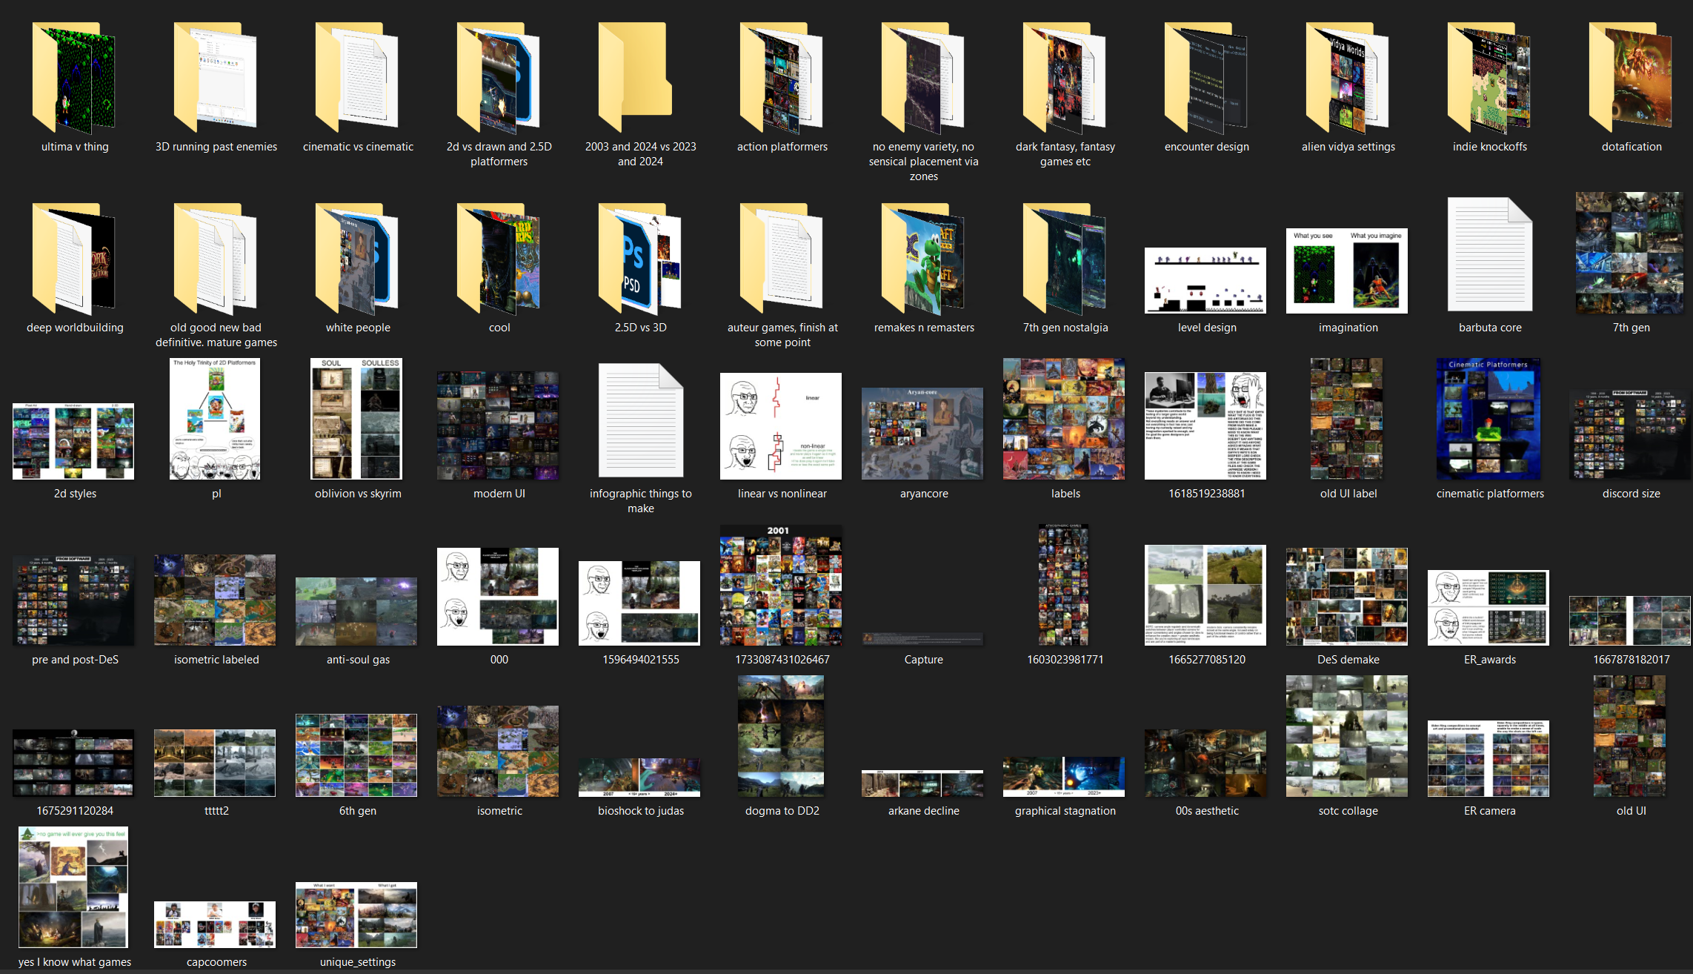Screen dimensions: 1693x974
Task: Select the 'labels' collage thumbnail
Action: (1064, 419)
